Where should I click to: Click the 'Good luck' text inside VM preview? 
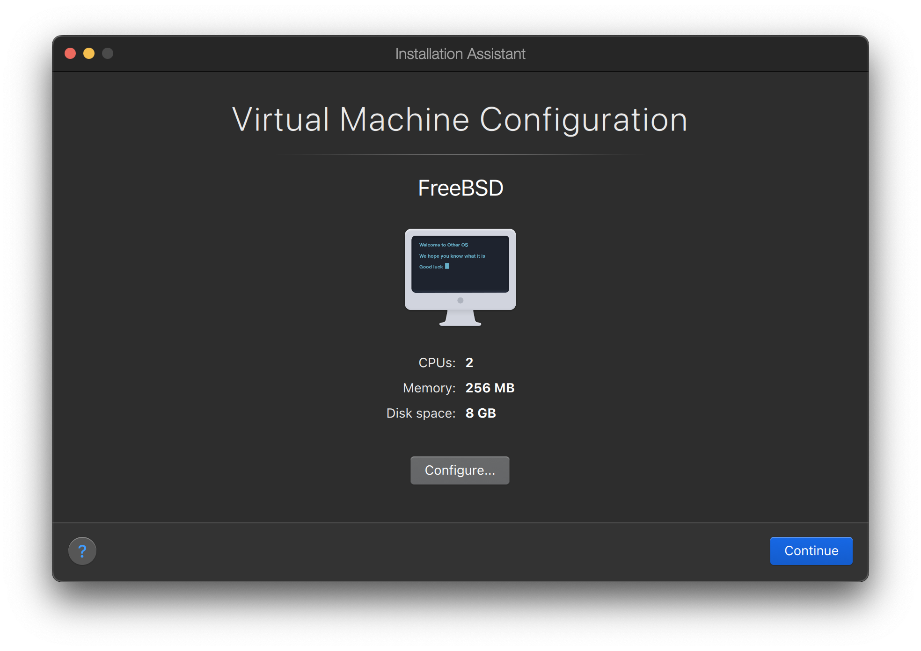(431, 266)
